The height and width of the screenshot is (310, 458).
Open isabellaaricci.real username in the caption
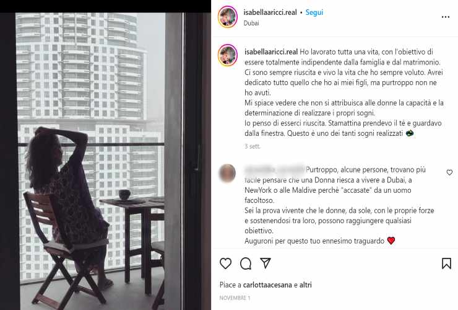tap(271, 52)
